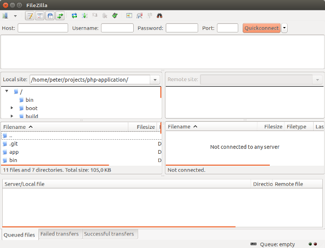Select the bin folder in local file list
This screenshot has width=325, height=248.
[x=81, y=160]
